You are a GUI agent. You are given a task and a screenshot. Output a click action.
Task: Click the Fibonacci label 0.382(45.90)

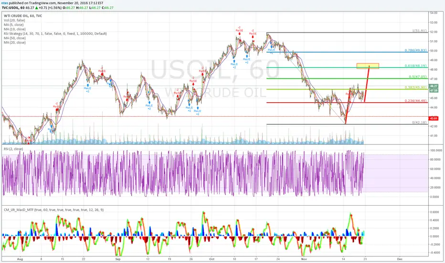point(416,88)
